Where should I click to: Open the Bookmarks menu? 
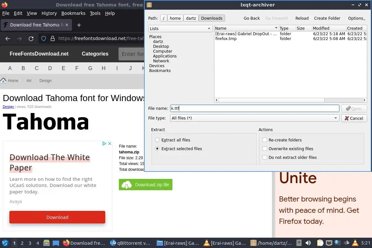pos(73,13)
